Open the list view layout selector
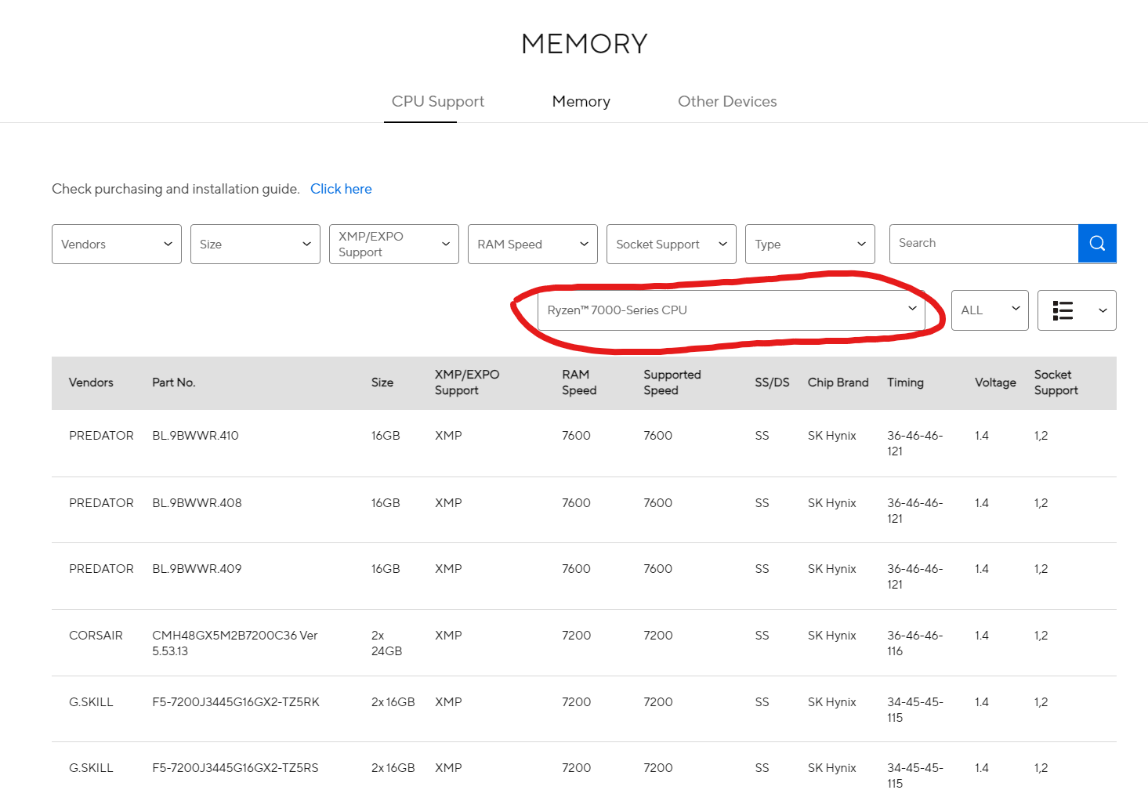Image resolution: width=1148 pixels, height=790 pixels. [1076, 310]
